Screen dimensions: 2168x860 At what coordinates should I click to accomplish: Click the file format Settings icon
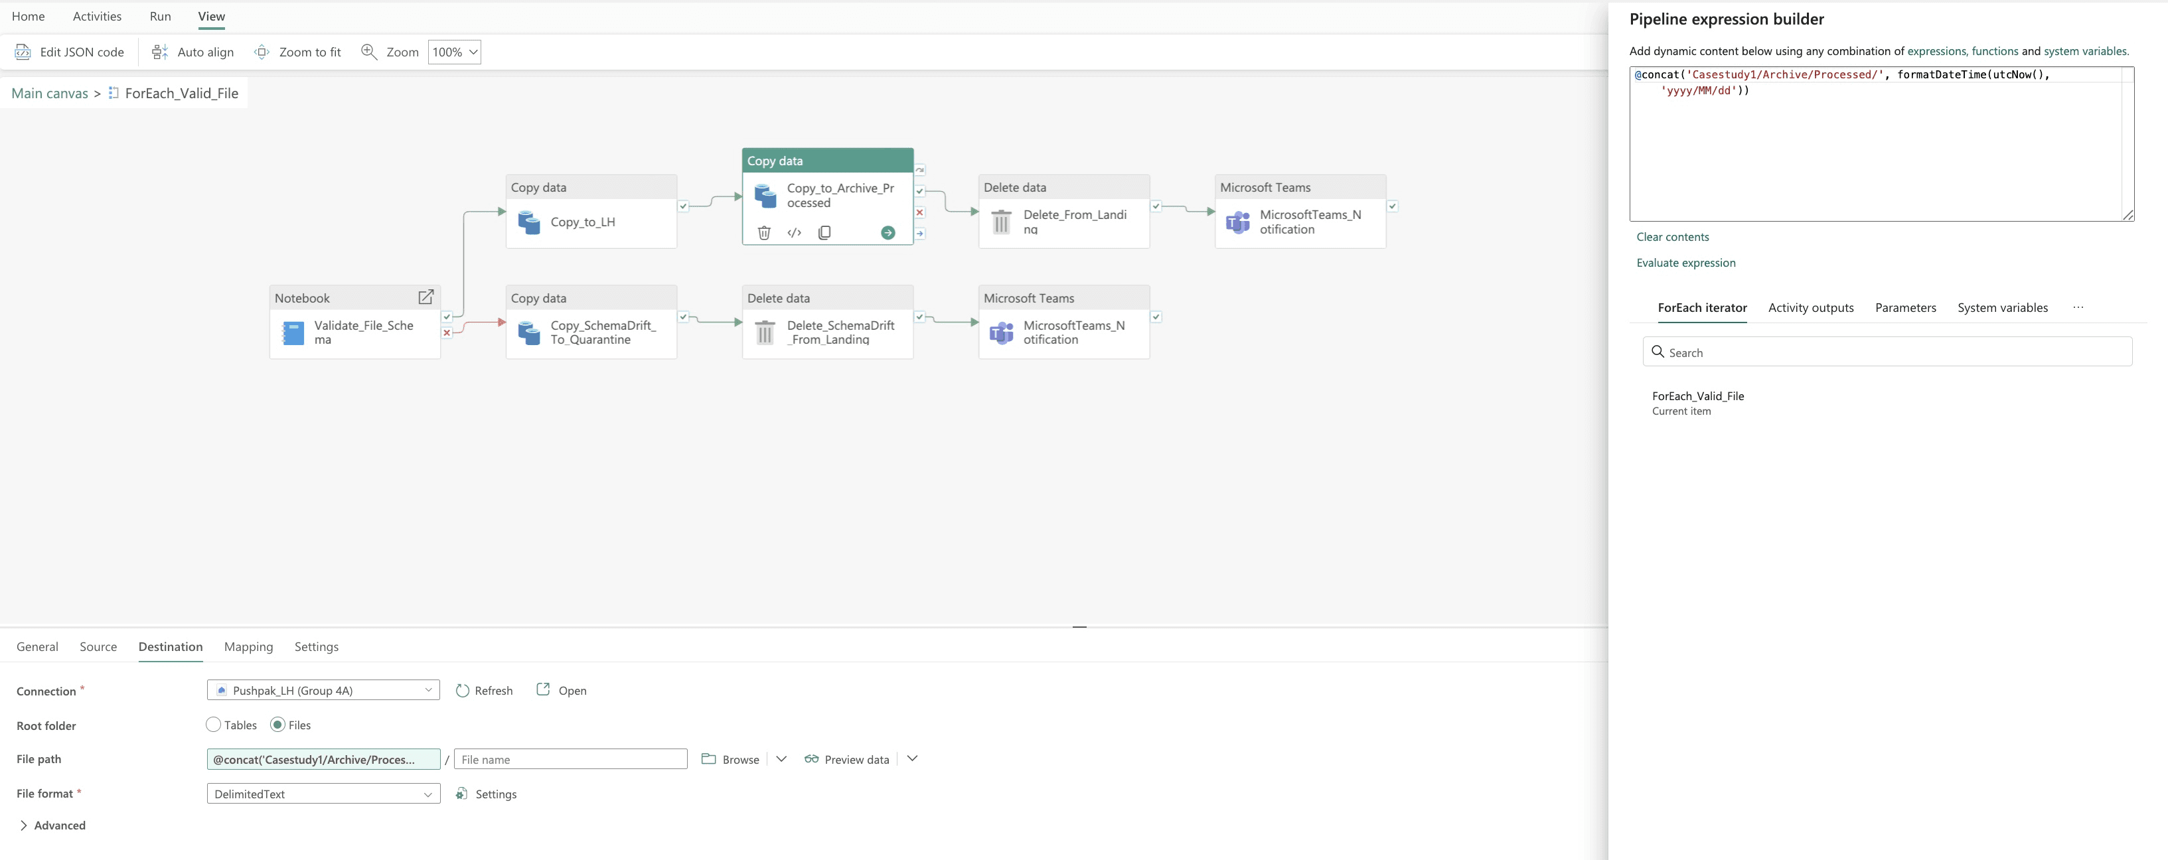pyautogui.click(x=461, y=794)
